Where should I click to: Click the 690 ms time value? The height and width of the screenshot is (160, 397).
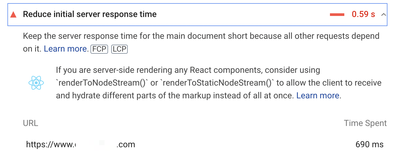tap(369, 145)
